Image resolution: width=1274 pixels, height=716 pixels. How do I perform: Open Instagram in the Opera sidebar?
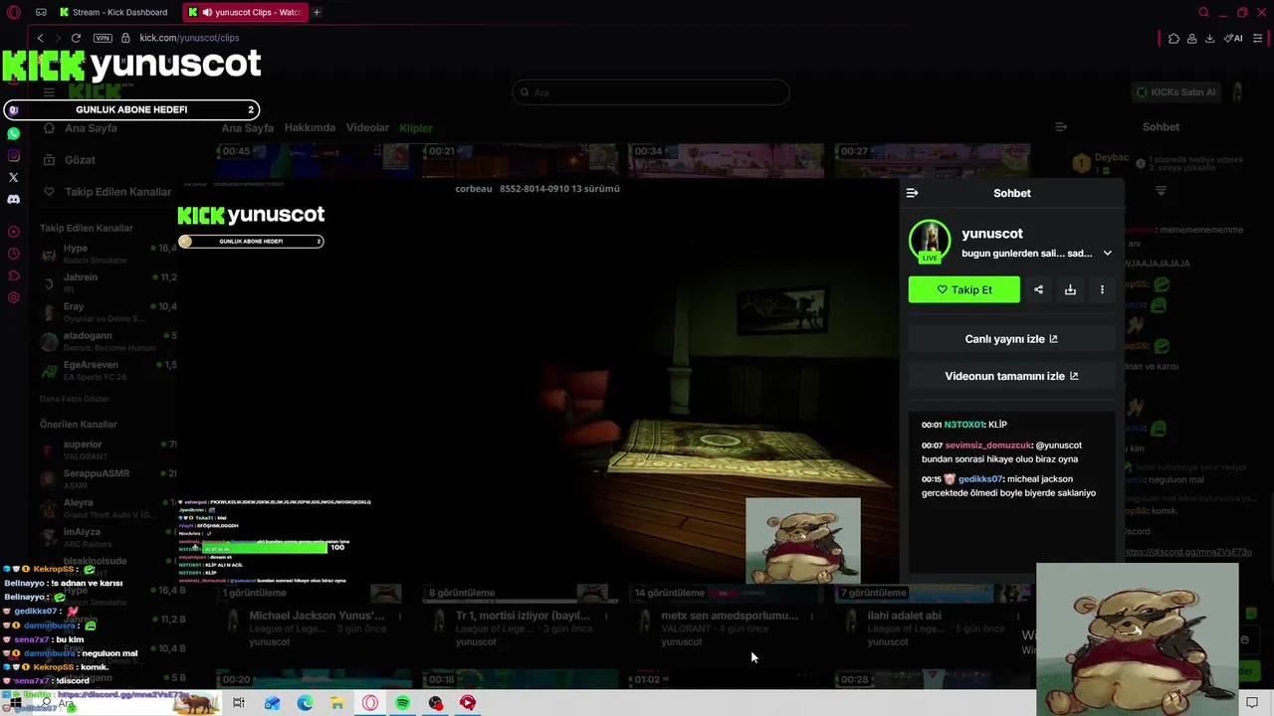coord(13,155)
